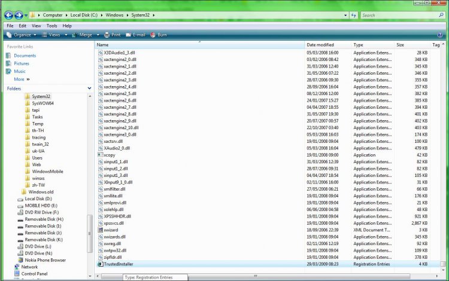Click file list horizontal scrollbar
Image resolution: width=449 pixels, height=281 pixels.
pyautogui.click(x=256, y=276)
